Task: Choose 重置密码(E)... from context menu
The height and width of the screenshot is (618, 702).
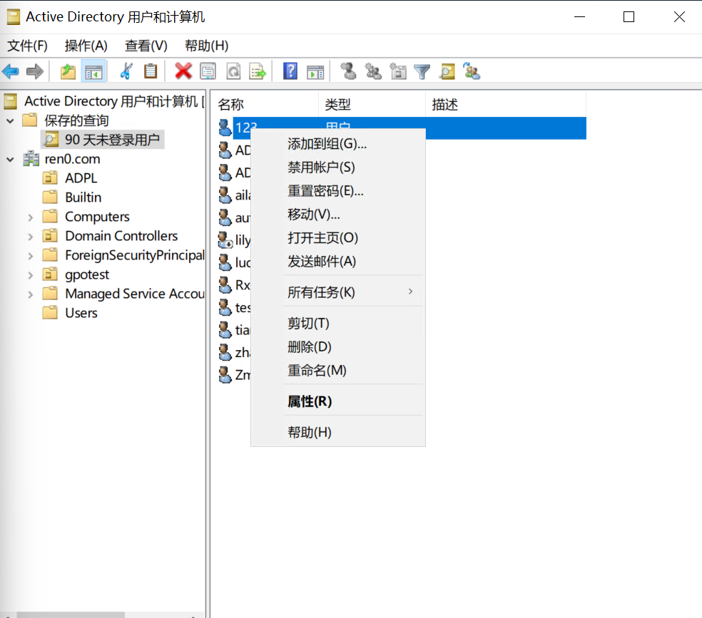Action: (x=325, y=191)
